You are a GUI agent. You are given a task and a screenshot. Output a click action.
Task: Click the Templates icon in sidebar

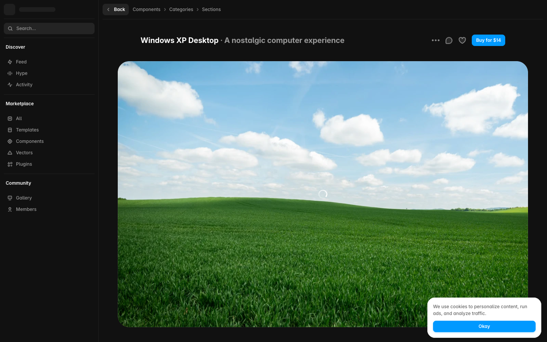[x=10, y=130]
